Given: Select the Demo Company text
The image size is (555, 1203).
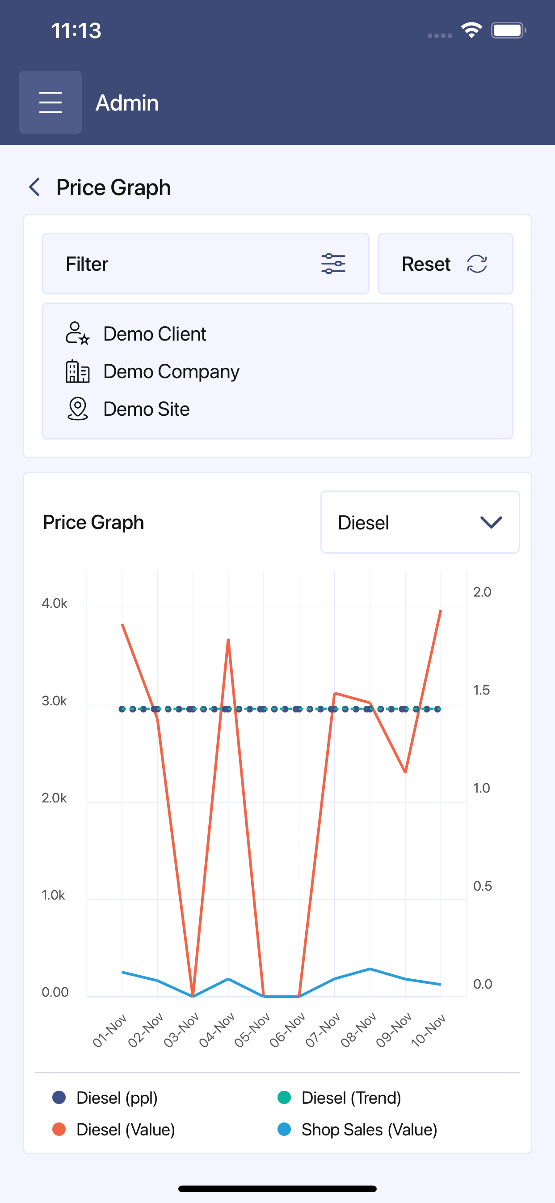Looking at the screenshot, I should click(x=171, y=372).
